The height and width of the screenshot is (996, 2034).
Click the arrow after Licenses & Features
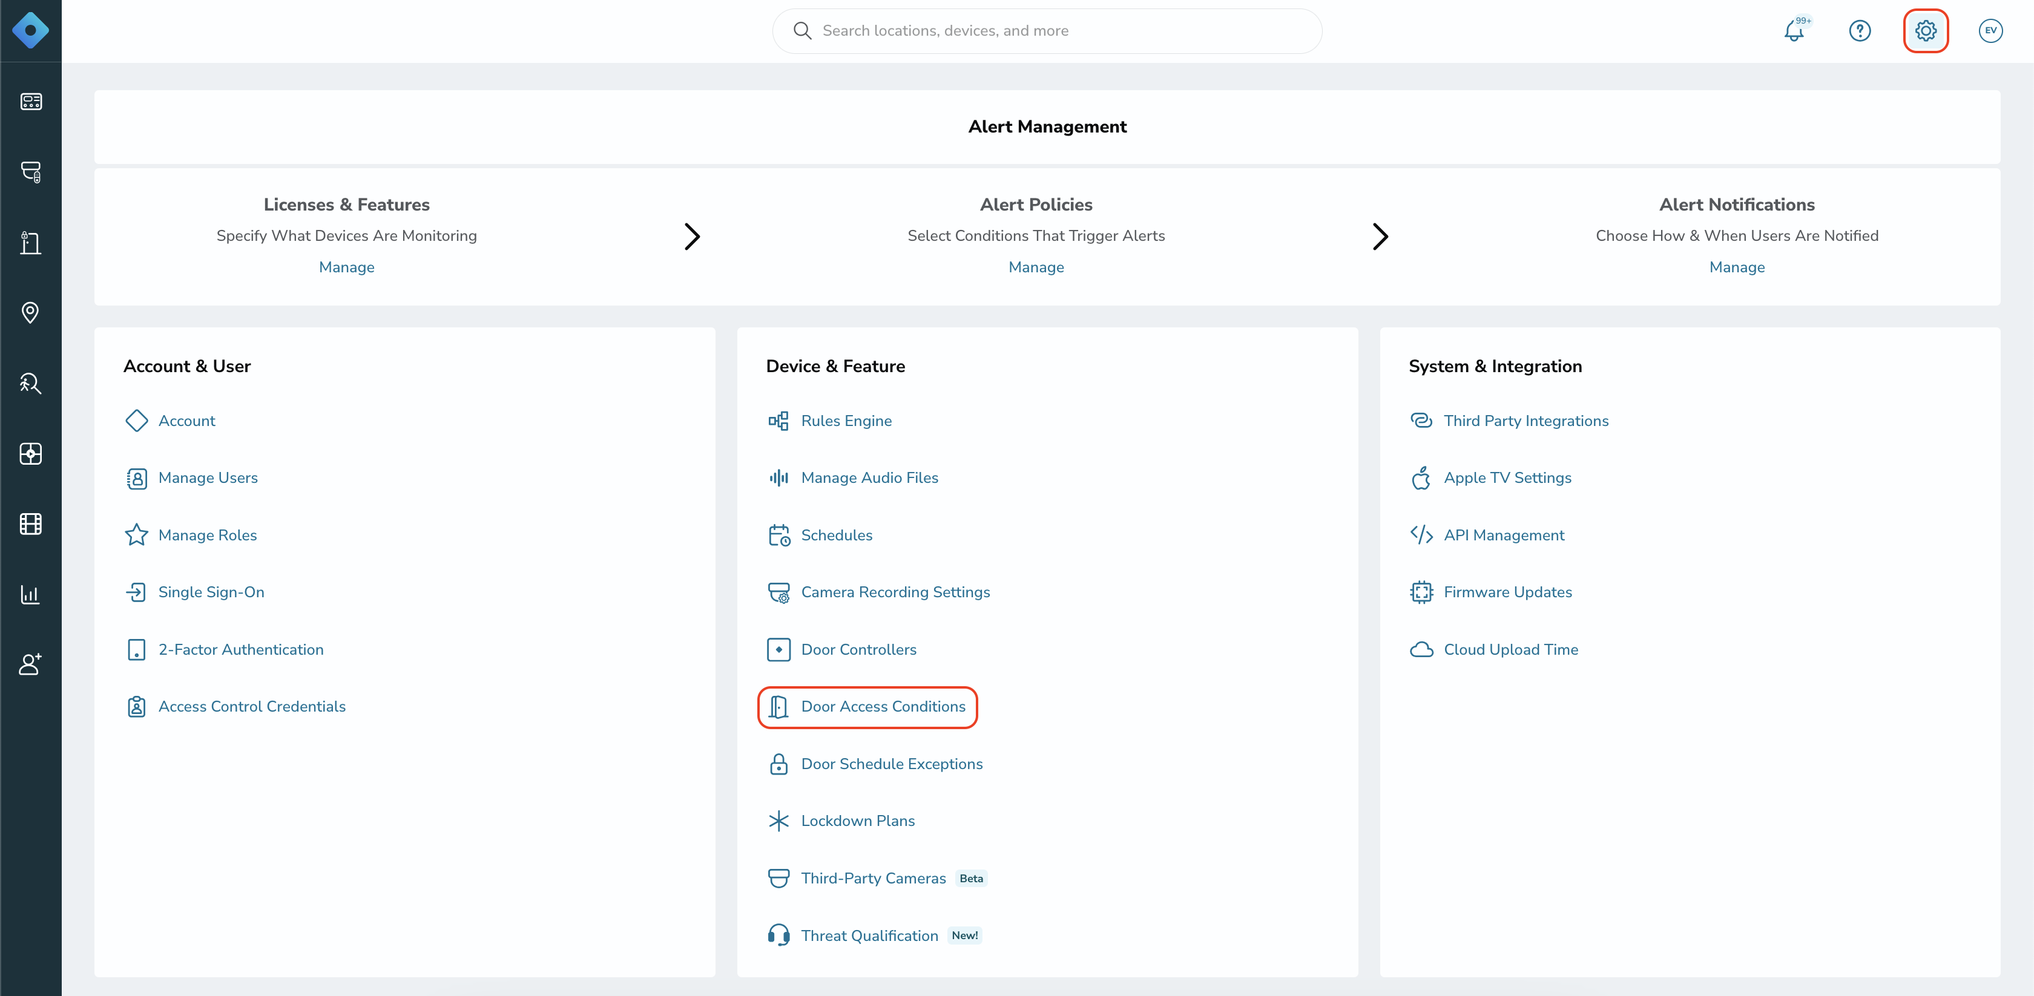click(692, 236)
